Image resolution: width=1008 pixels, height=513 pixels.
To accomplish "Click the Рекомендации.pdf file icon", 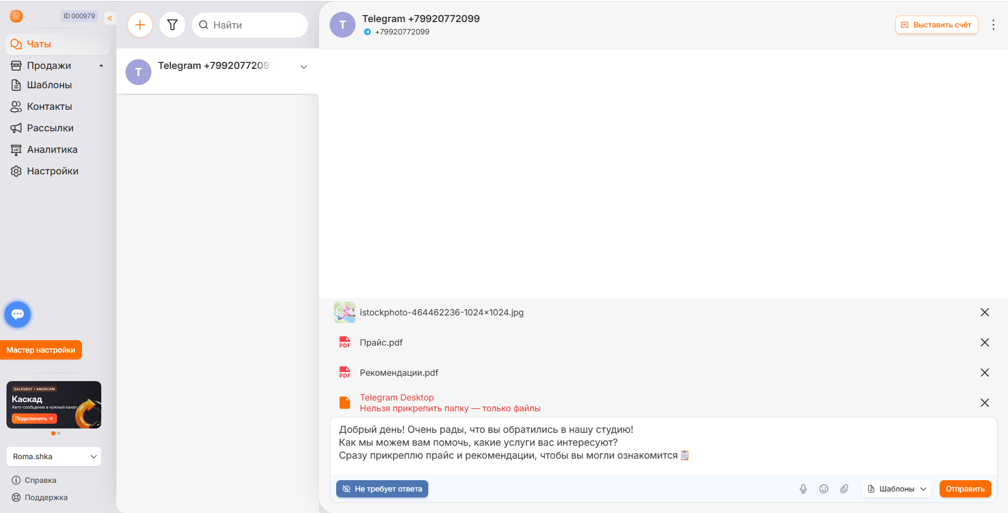I will [x=345, y=373].
